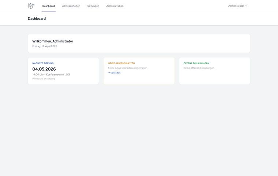Go to Abwesenheiten in navigation
Screen dimensions: 278x176
point(71,6)
